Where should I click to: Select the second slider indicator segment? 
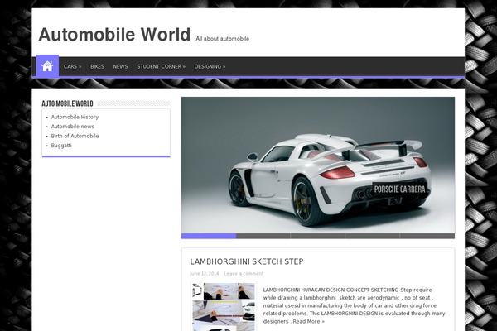pos(263,236)
